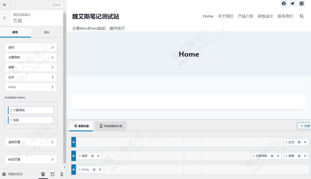Switch preview to tablet device icon
Image resolution: width=311 pixels, height=179 pixels.
[52, 174]
